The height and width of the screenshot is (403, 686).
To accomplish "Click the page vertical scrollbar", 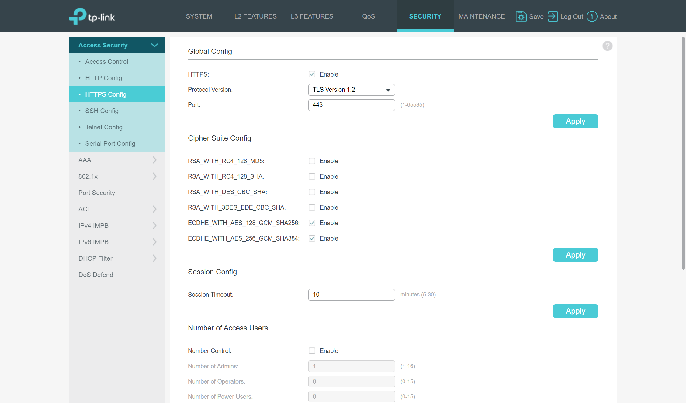I will coord(683,152).
